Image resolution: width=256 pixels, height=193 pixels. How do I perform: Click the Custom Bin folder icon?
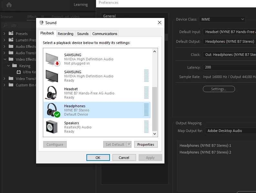point(11,85)
